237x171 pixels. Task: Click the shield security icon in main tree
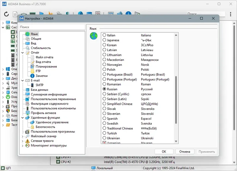tap(8, 111)
